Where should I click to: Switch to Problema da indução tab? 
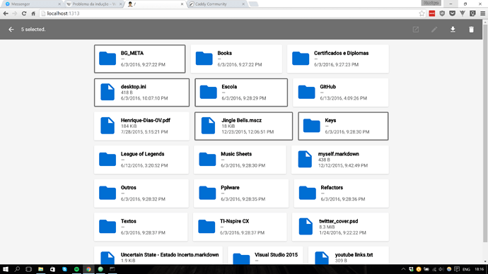pyautogui.click(x=94, y=4)
